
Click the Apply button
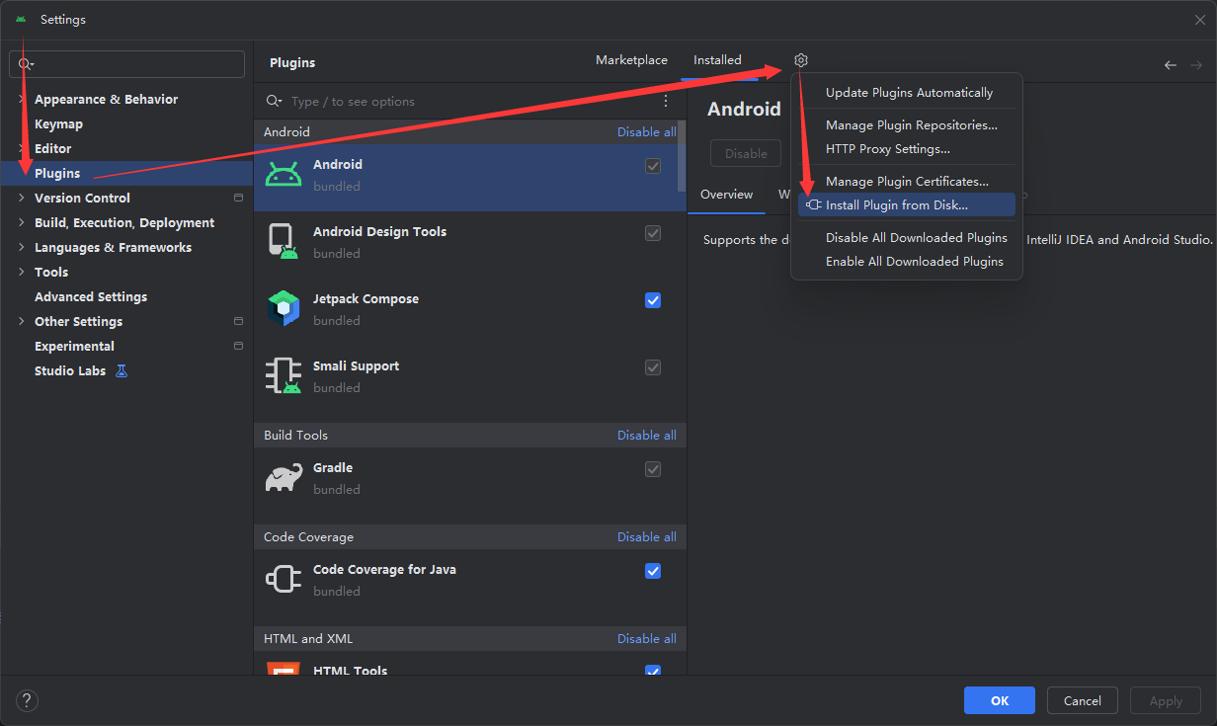coord(1166,700)
